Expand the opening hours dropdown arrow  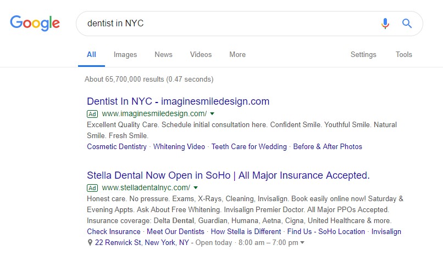pos(302,243)
